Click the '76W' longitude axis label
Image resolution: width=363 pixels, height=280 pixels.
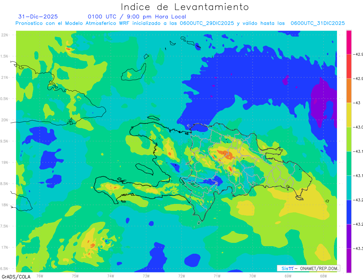[x=40, y=276]
